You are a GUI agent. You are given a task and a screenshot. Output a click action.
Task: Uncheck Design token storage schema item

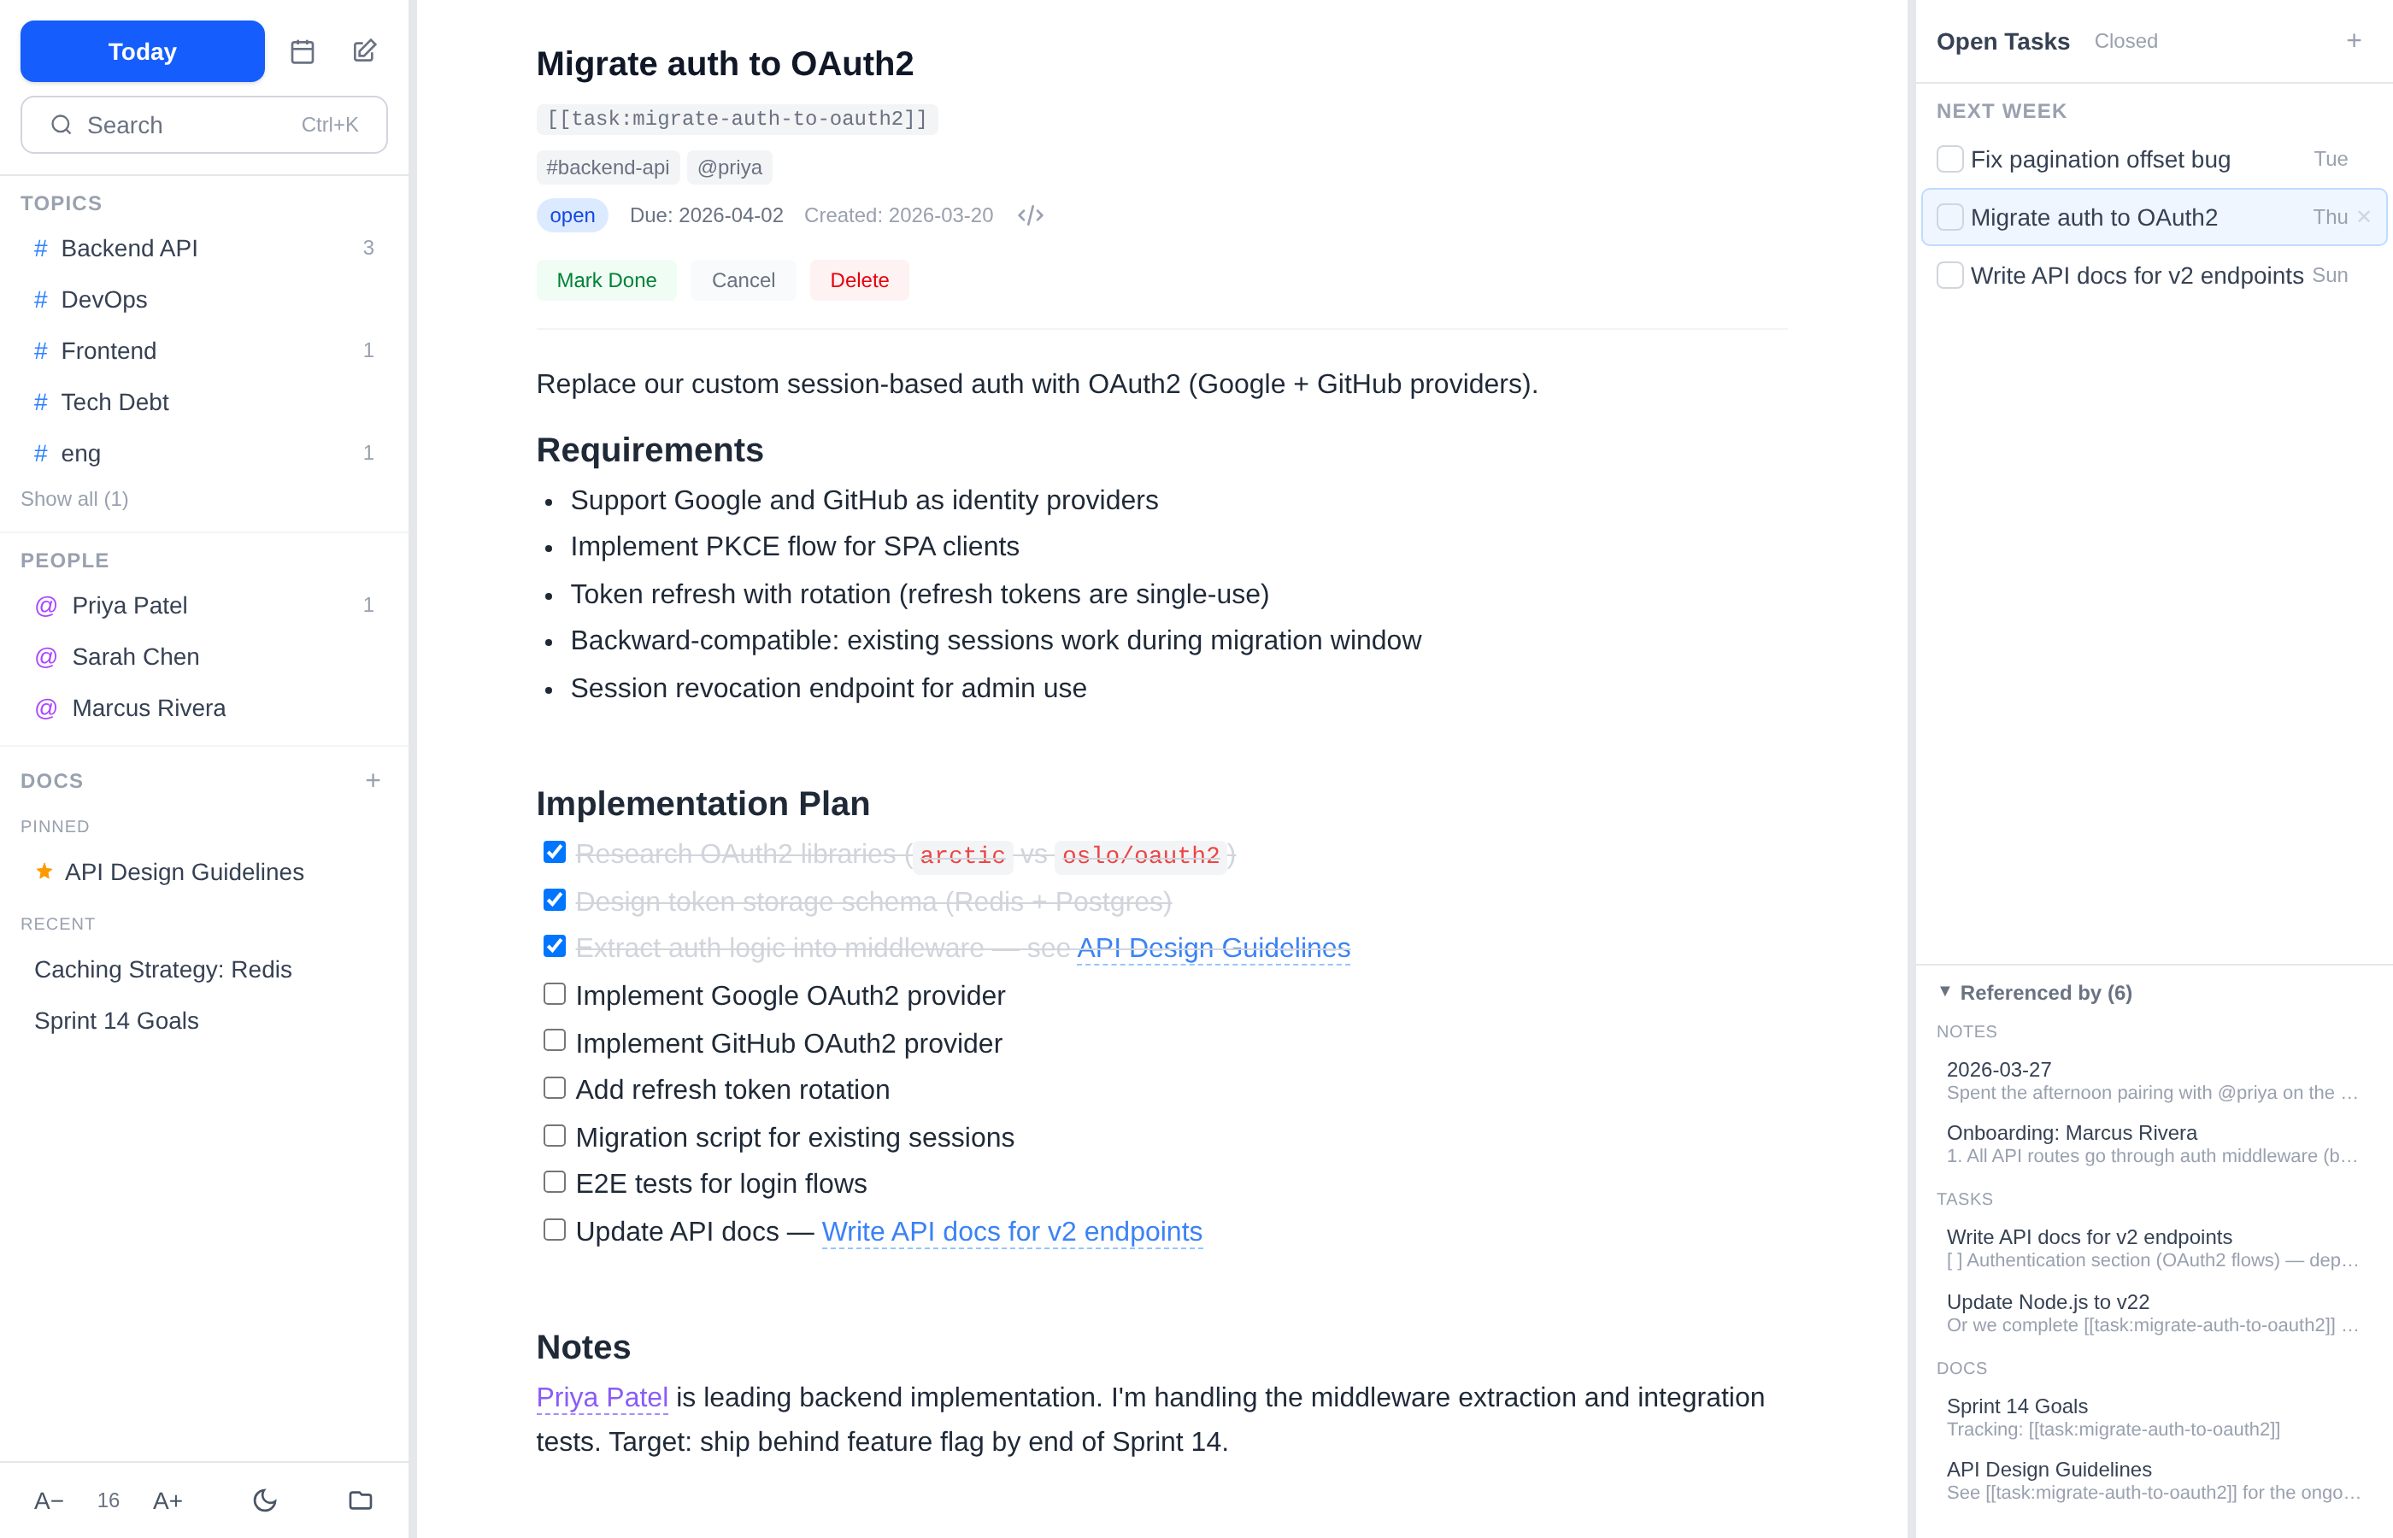point(555,901)
